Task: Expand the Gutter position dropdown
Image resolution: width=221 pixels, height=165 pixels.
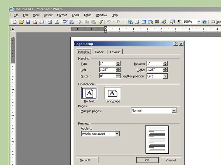Action: 165,76
